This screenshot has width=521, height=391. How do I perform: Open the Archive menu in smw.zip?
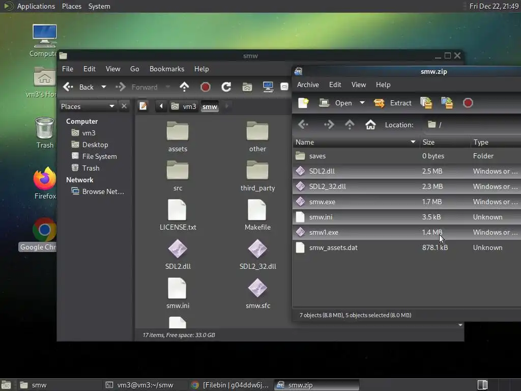coord(308,85)
